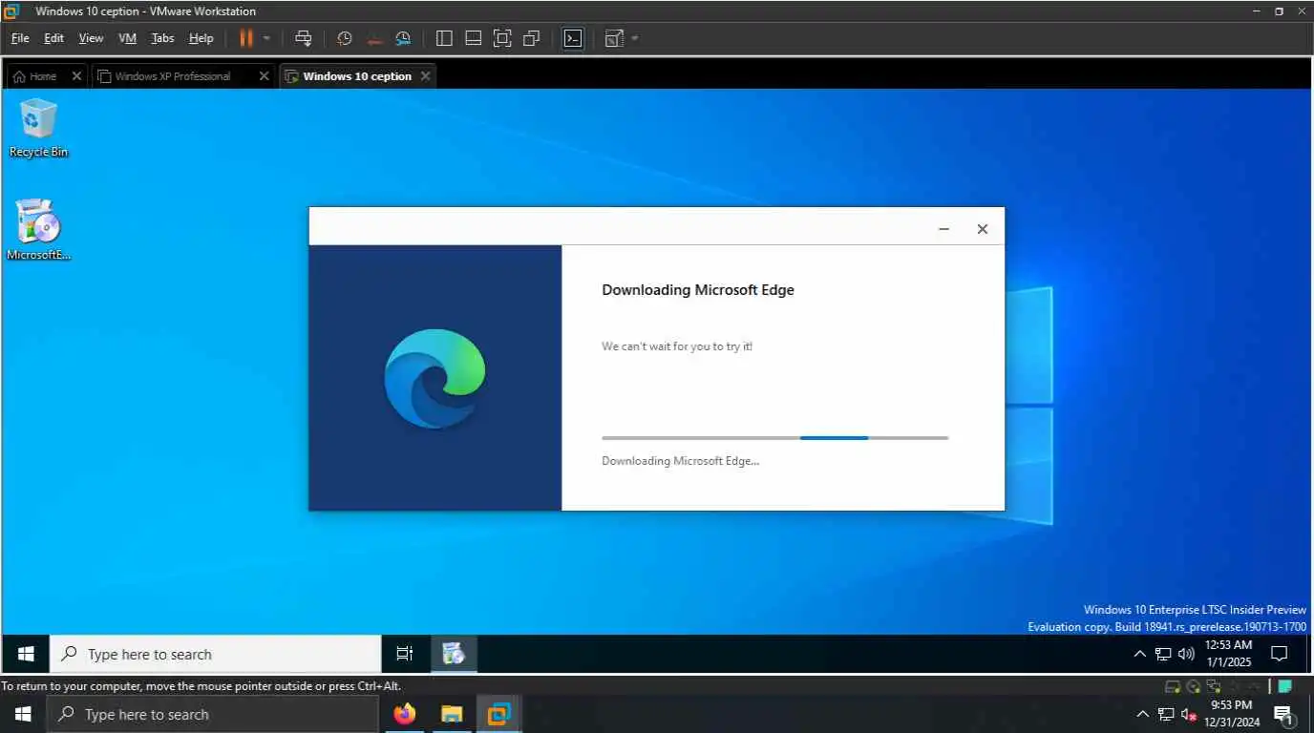Minimize the VMware Workstation window
Image resolution: width=1314 pixels, height=733 pixels.
click(x=1258, y=11)
